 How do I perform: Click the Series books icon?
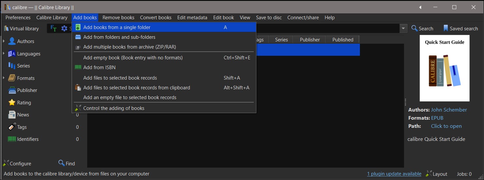coord(12,66)
